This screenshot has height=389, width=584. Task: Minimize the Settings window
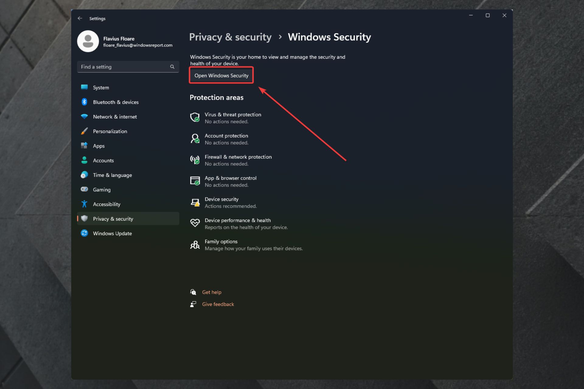[x=471, y=15]
